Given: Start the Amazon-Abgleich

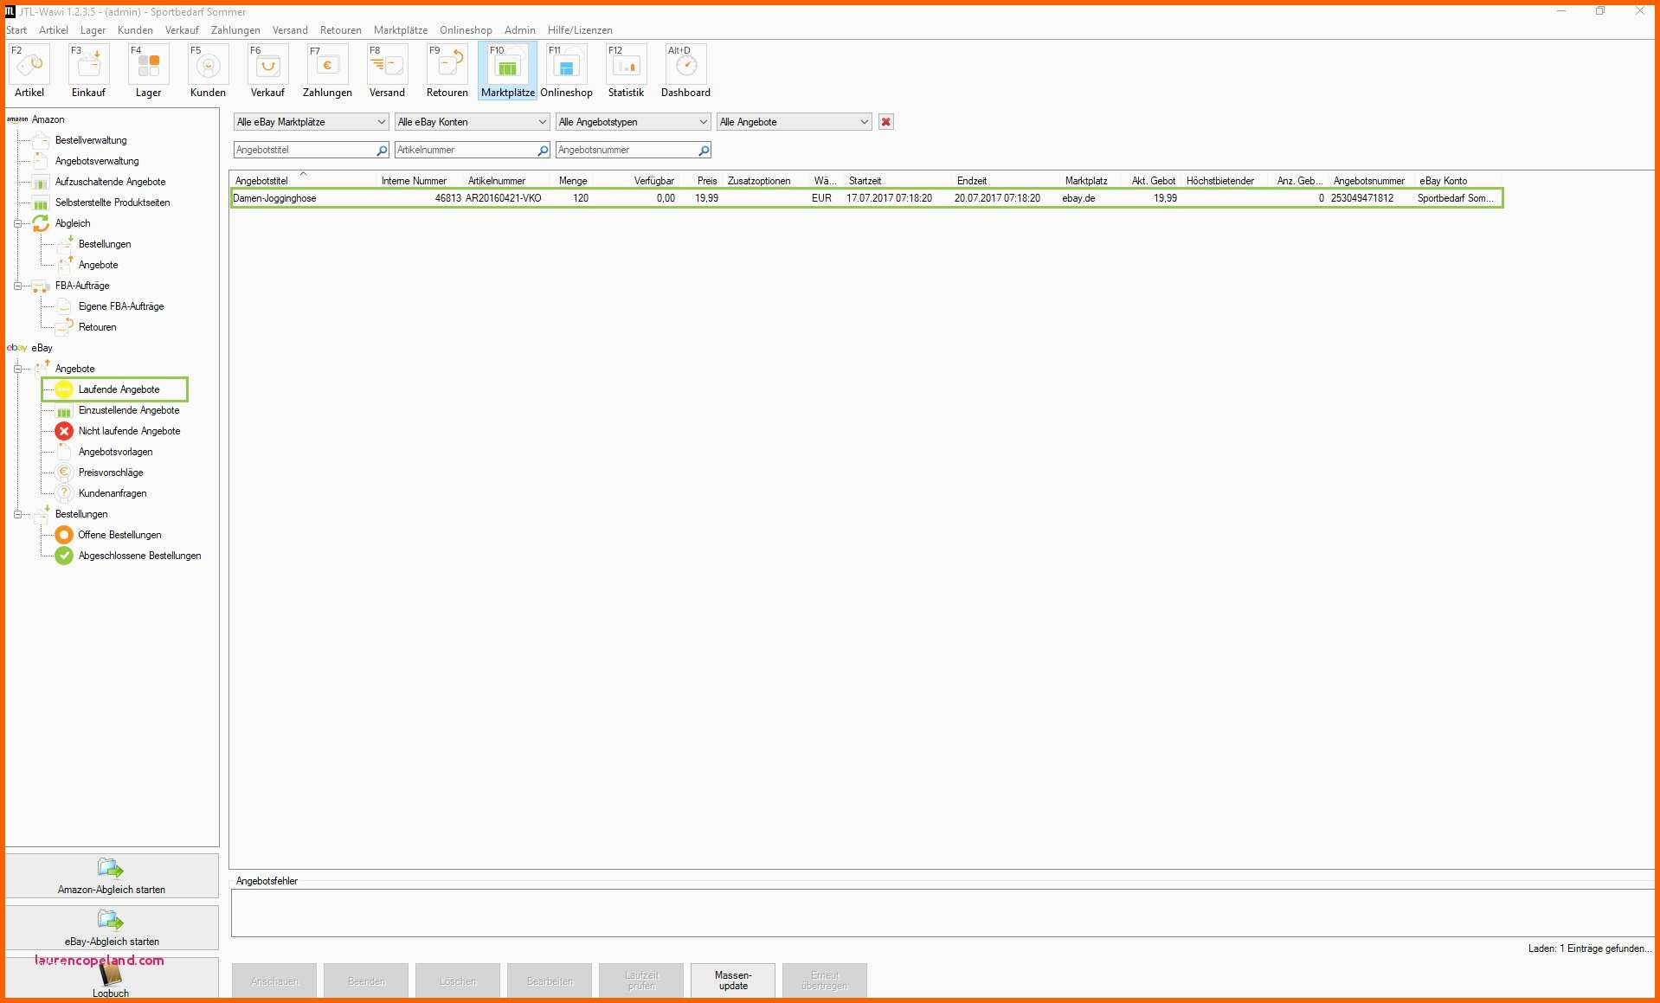Looking at the screenshot, I should pyautogui.click(x=112, y=875).
